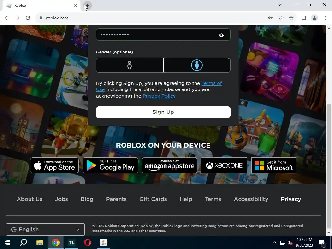Close the Roblox tab
The height and width of the screenshot is (249, 332).
click(75, 6)
